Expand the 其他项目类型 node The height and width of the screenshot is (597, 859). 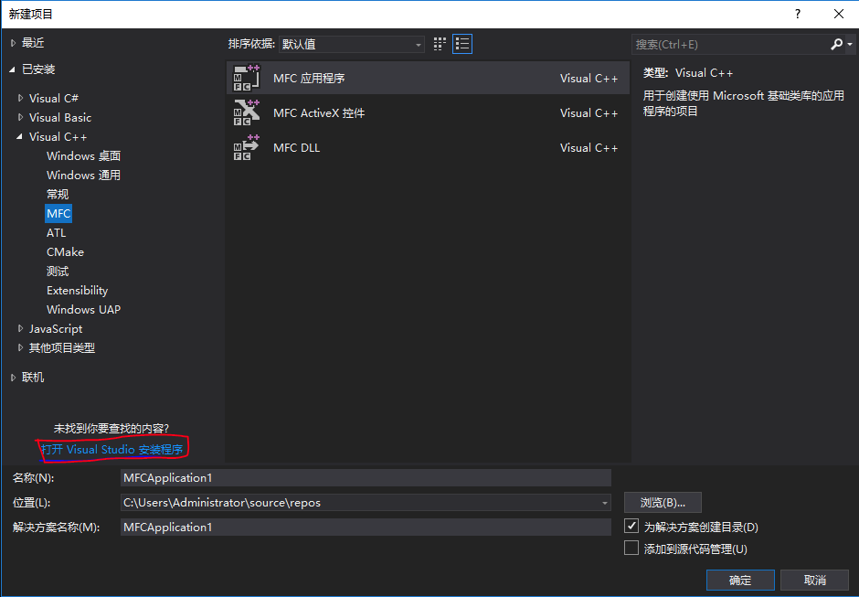pyautogui.click(x=20, y=347)
